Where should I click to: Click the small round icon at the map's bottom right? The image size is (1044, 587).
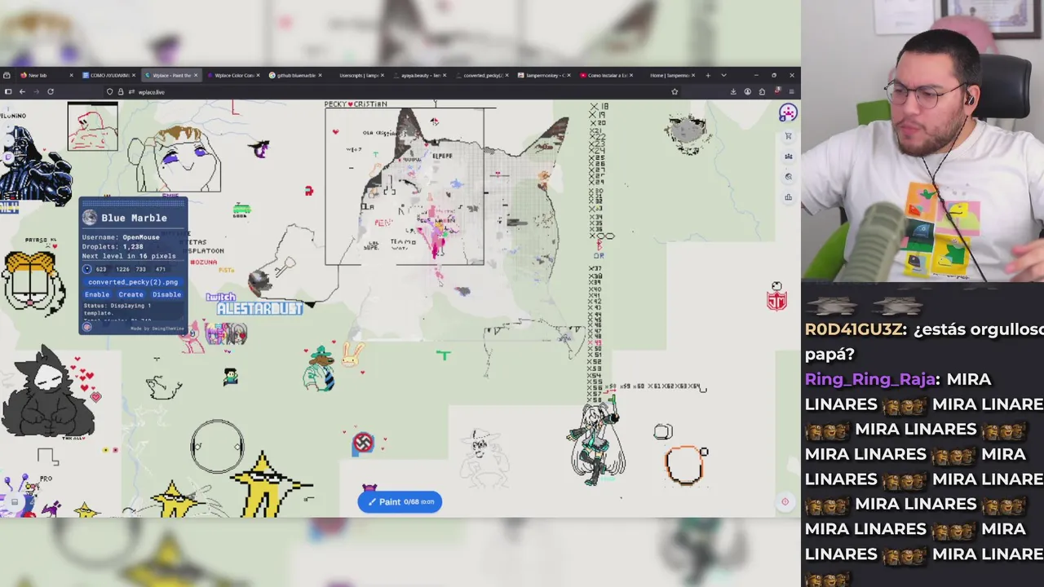pos(785,502)
